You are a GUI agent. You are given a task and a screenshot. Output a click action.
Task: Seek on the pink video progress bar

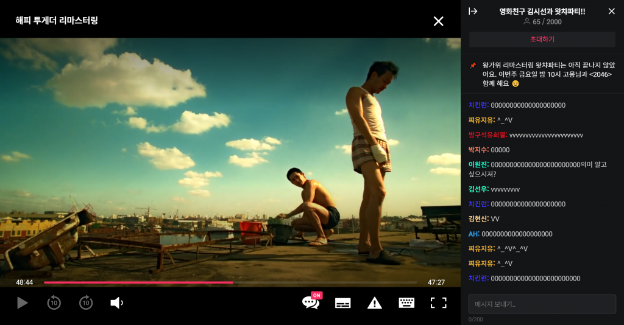[x=230, y=282]
